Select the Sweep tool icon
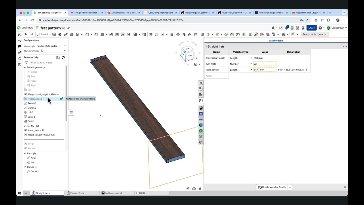 click(x=66, y=34)
